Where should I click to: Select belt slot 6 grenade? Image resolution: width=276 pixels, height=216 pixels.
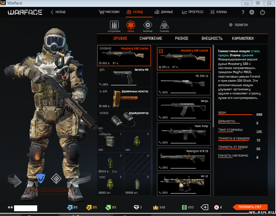click(x=137, y=184)
